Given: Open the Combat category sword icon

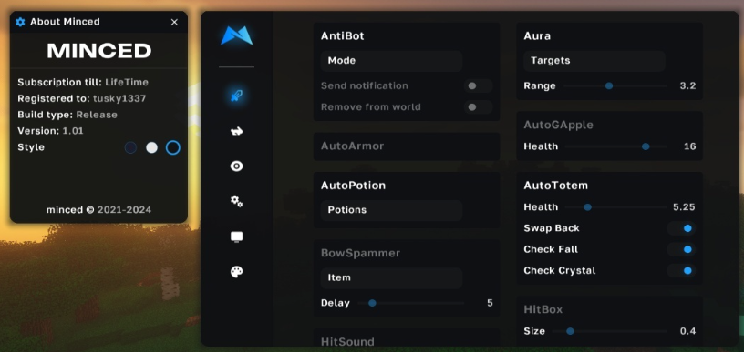Looking at the screenshot, I should pyautogui.click(x=236, y=96).
